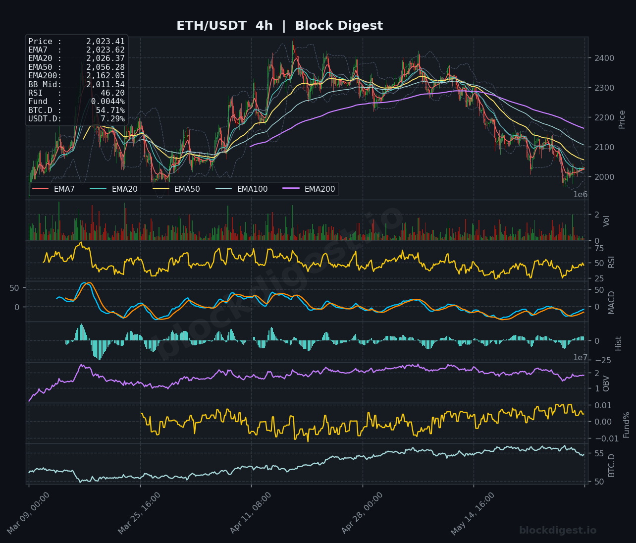Click the BTC.D axis tick 55
Viewport: 636px width, 543px height.
tap(599, 453)
